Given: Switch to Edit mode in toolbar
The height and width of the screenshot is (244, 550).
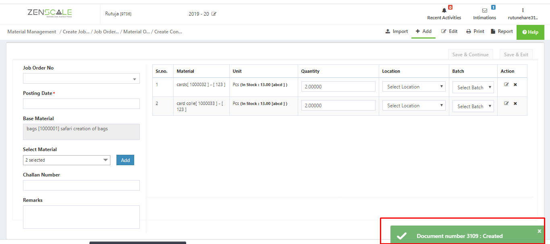Looking at the screenshot, I should 449,31.
